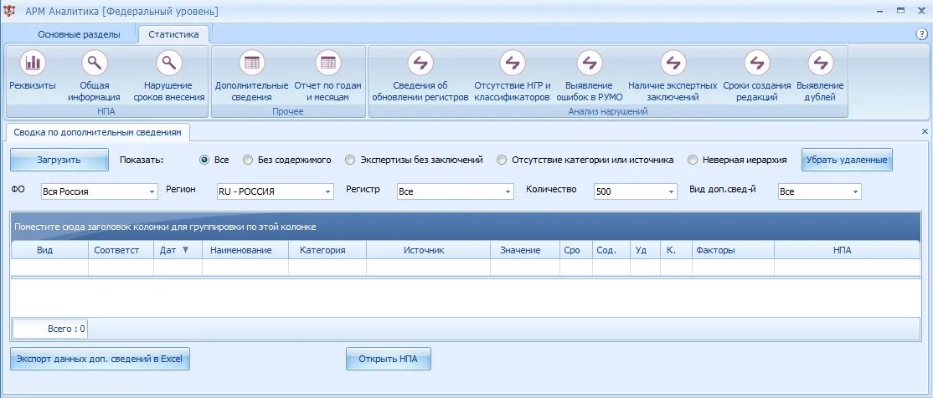The height and width of the screenshot is (398, 933).
Task: Open Сведения об обновлении регистров icon
Action: 420,62
